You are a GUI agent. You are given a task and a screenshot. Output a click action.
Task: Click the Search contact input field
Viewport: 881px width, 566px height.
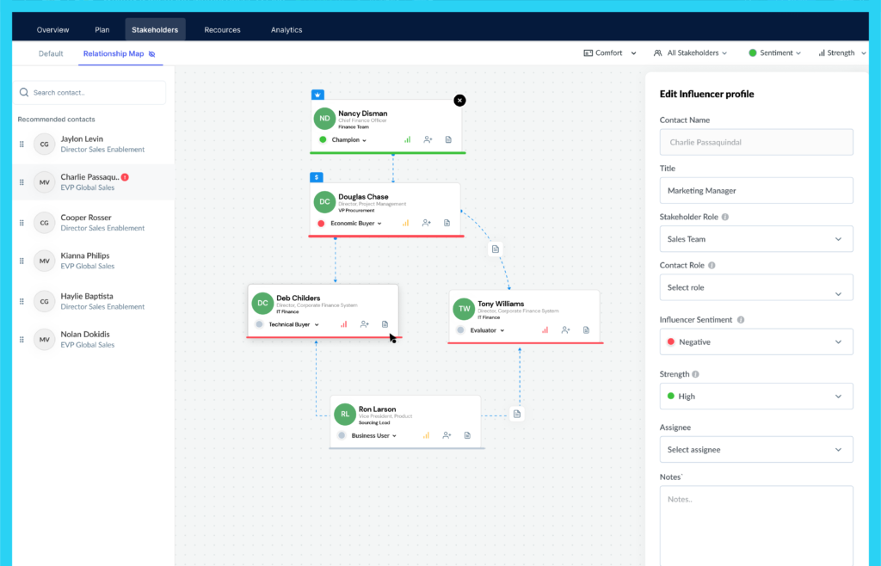[x=91, y=93]
